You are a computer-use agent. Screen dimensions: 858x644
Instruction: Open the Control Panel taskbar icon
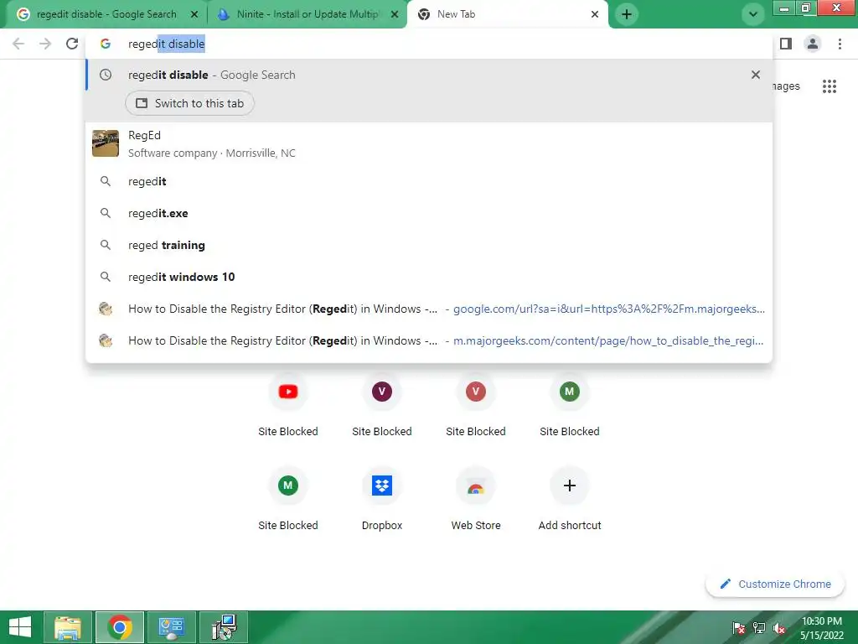pos(172,627)
